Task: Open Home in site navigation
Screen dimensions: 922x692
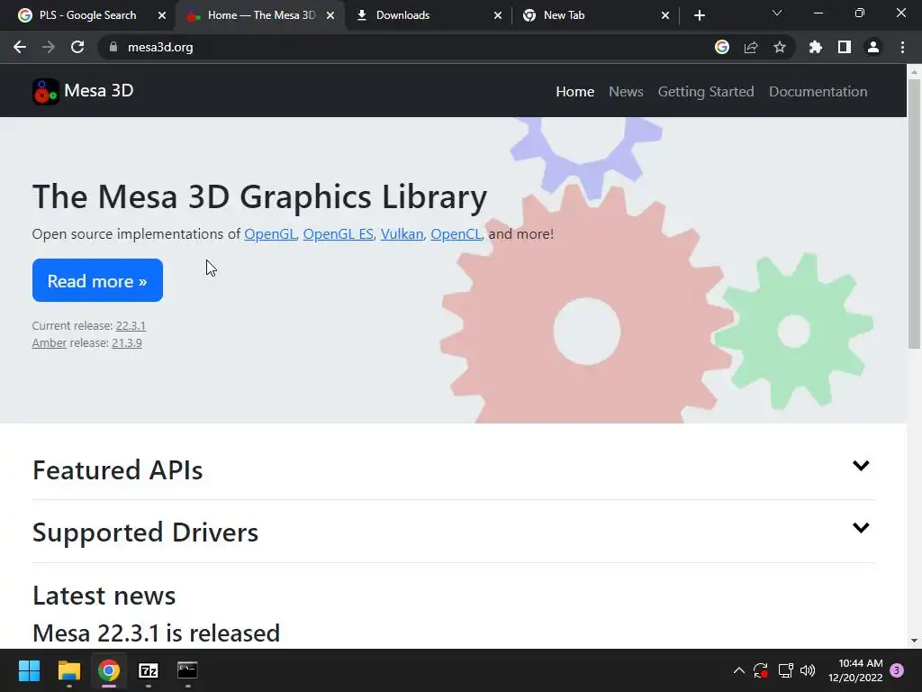Action: pyautogui.click(x=575, y=92)
